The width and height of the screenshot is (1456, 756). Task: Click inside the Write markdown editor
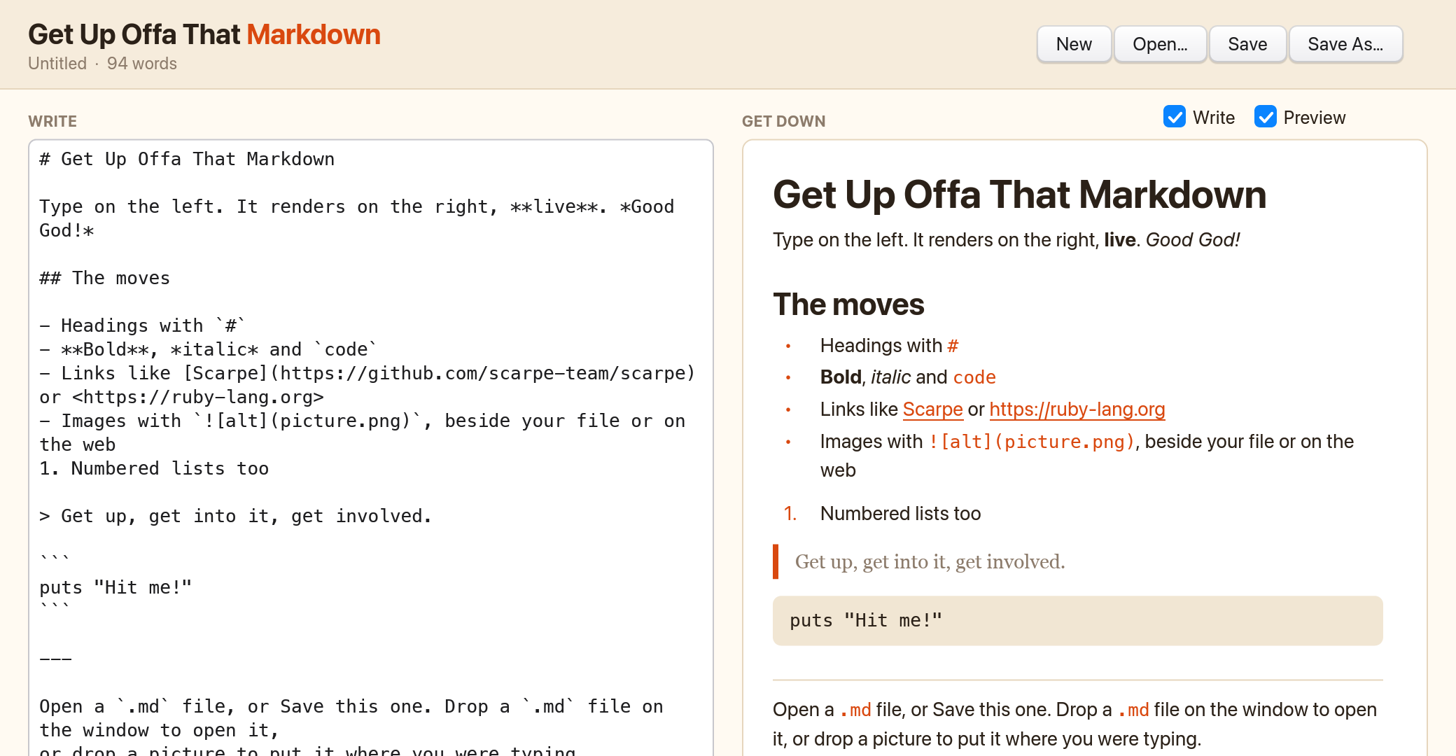click(371, 448)
